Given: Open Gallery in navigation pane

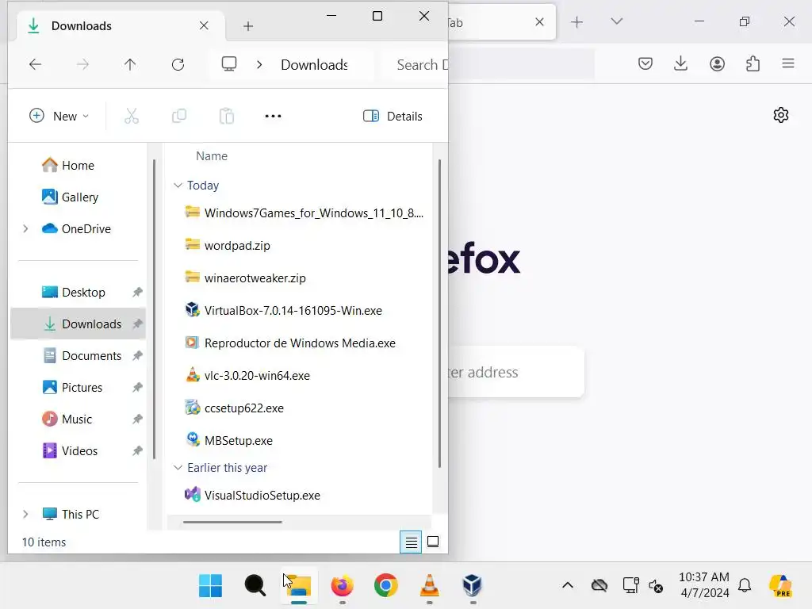Looking at the screenshot, I should [70, 197].
